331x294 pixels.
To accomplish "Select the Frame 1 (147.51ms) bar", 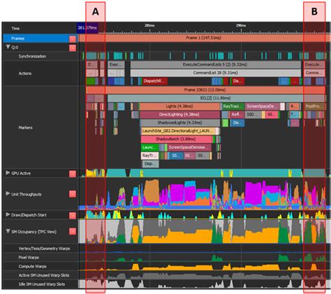I will [x=204, y=38].
